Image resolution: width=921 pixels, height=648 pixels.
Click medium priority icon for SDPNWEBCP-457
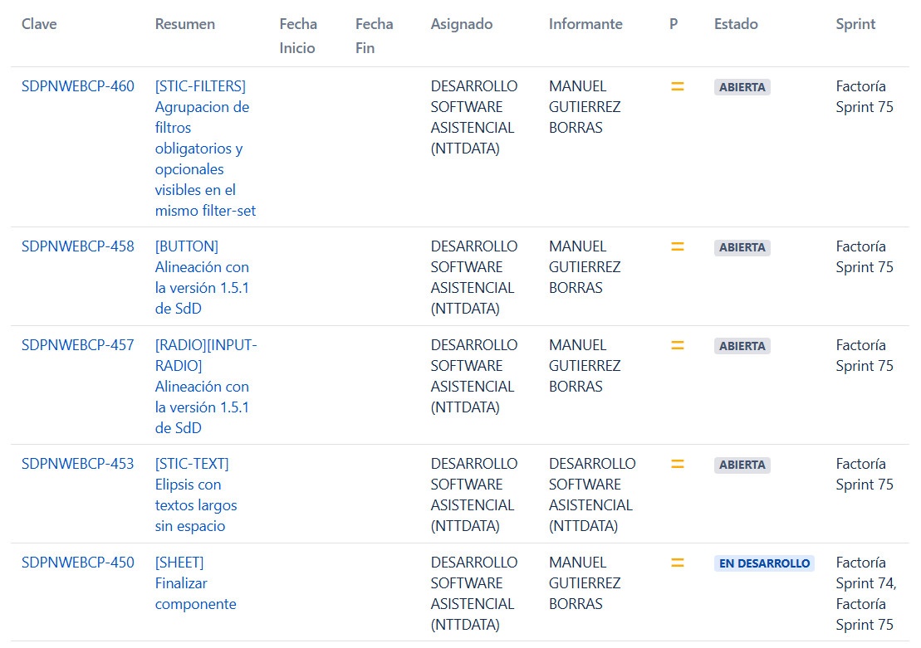click(x=677, y=345)
